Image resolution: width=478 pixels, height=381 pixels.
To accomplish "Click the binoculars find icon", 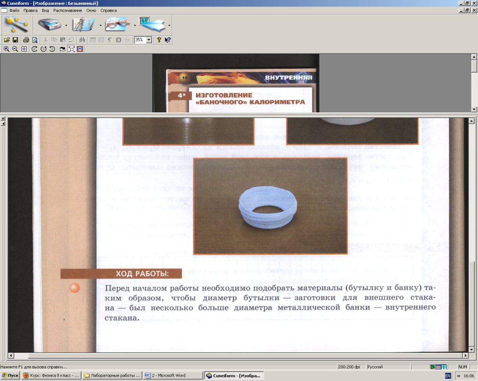I will (82, 40).
